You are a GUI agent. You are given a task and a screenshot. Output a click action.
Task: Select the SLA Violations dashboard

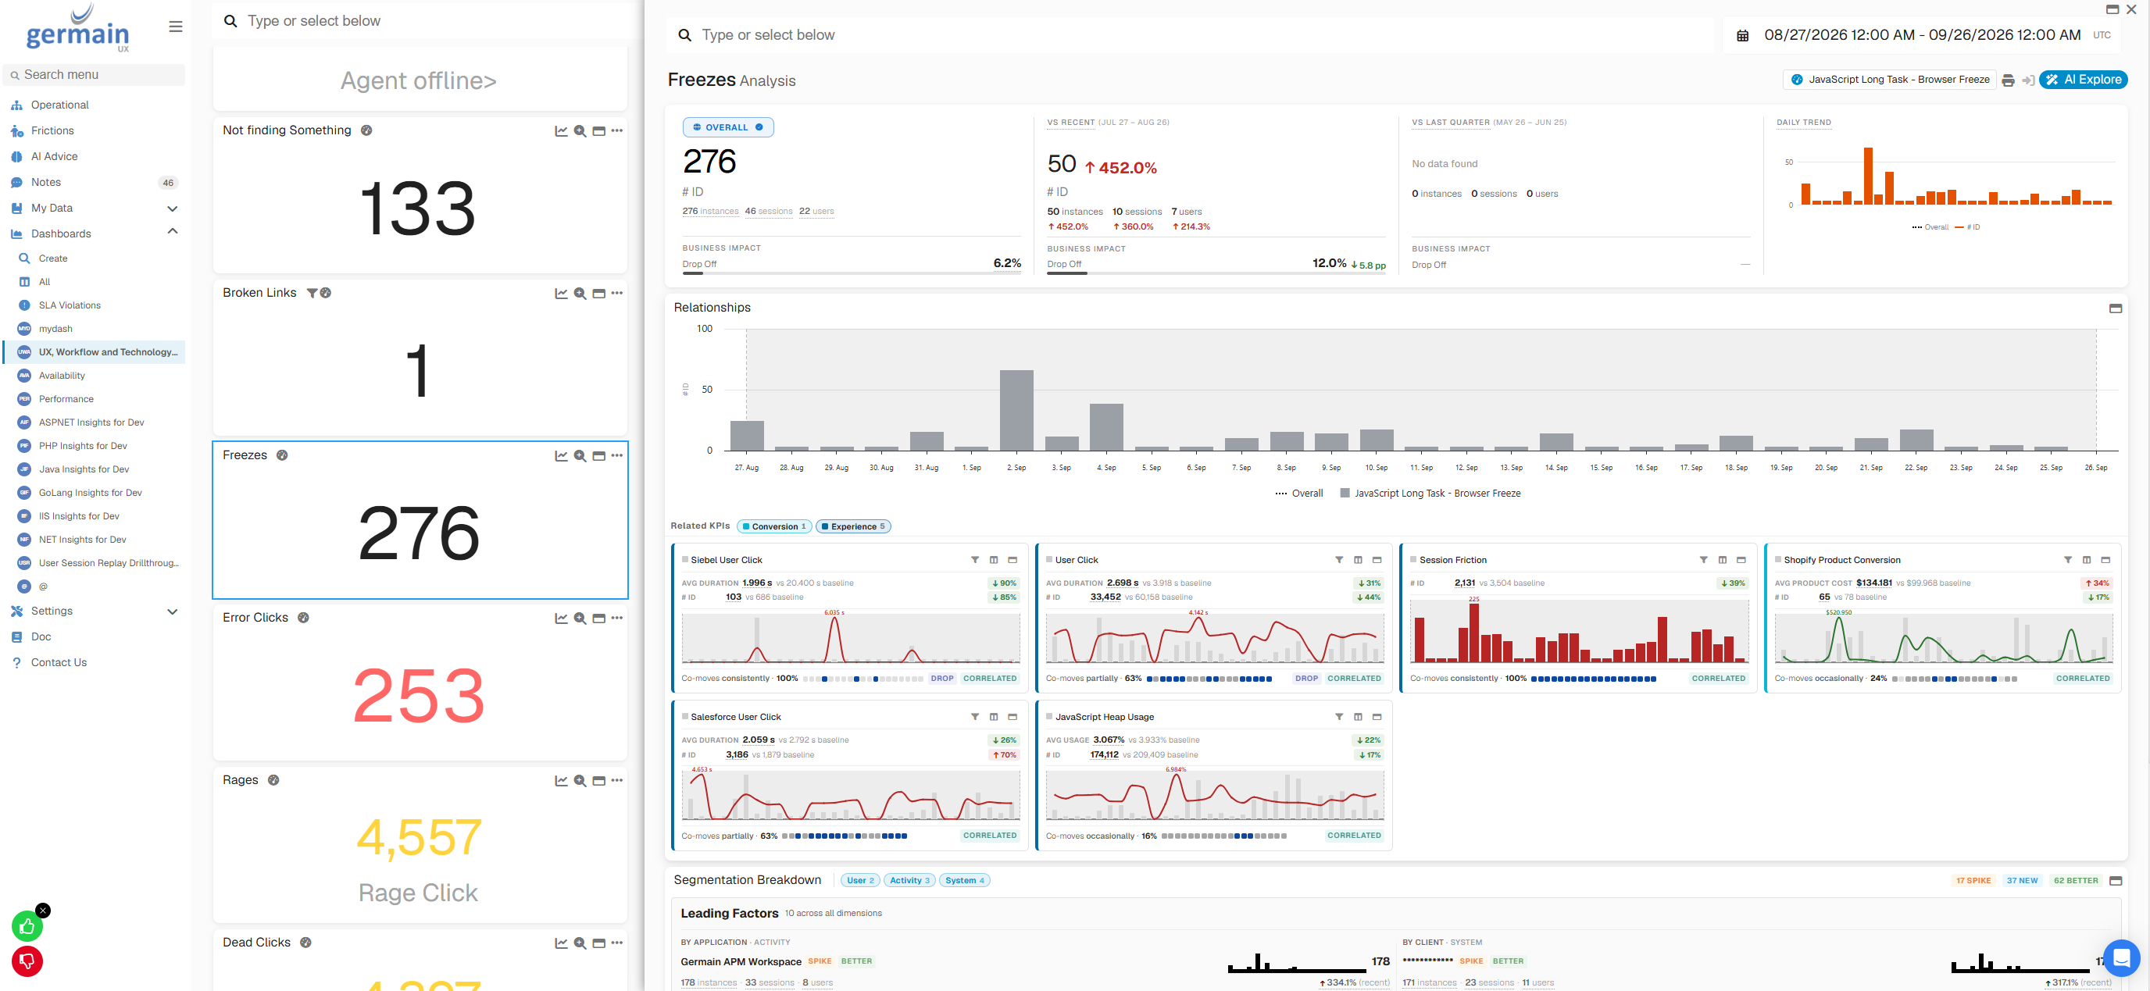pos(70,305)
